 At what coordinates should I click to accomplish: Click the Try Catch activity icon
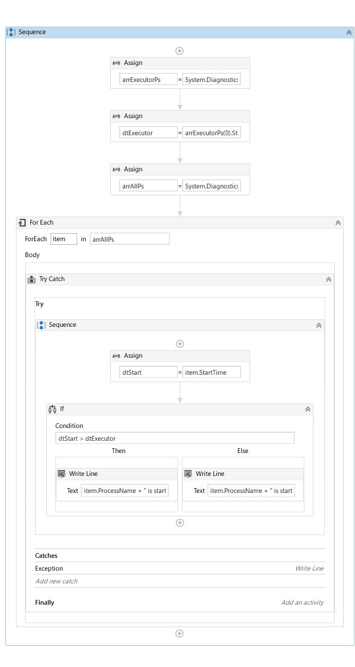[x=31, y=279]
